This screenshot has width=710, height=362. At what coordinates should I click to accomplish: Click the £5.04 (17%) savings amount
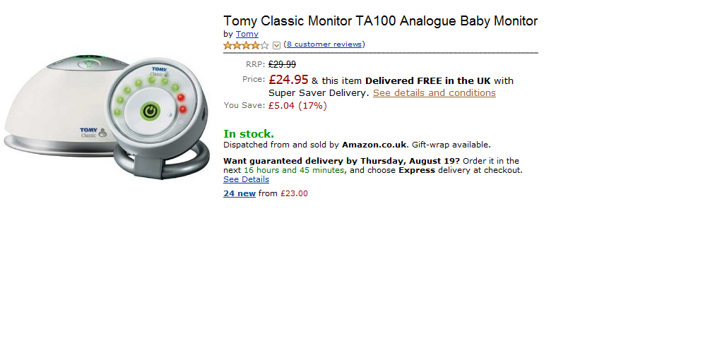[x=297, y=106]
